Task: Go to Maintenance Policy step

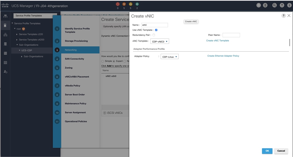Action: 75,104
